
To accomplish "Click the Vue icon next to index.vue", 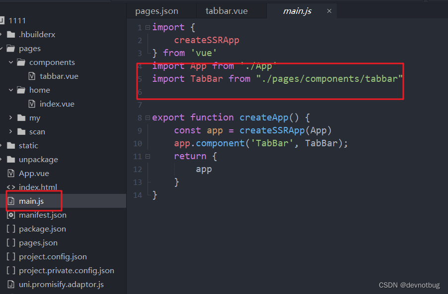I will pos(31,104).
